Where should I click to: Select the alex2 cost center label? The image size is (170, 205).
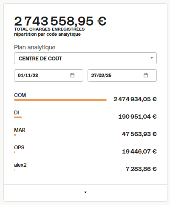(x=20, y=165)
